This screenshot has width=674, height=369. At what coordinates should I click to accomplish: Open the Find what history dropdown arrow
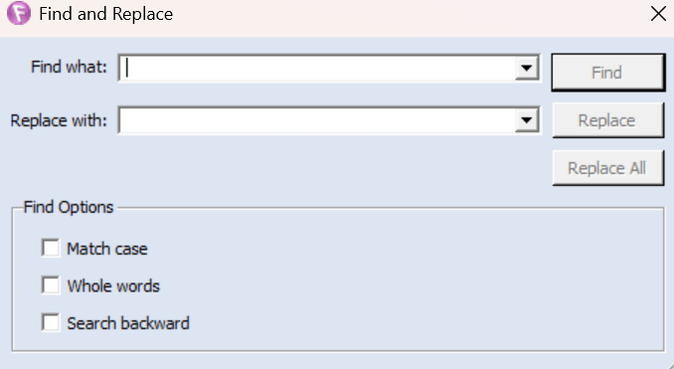coord(527,68)
